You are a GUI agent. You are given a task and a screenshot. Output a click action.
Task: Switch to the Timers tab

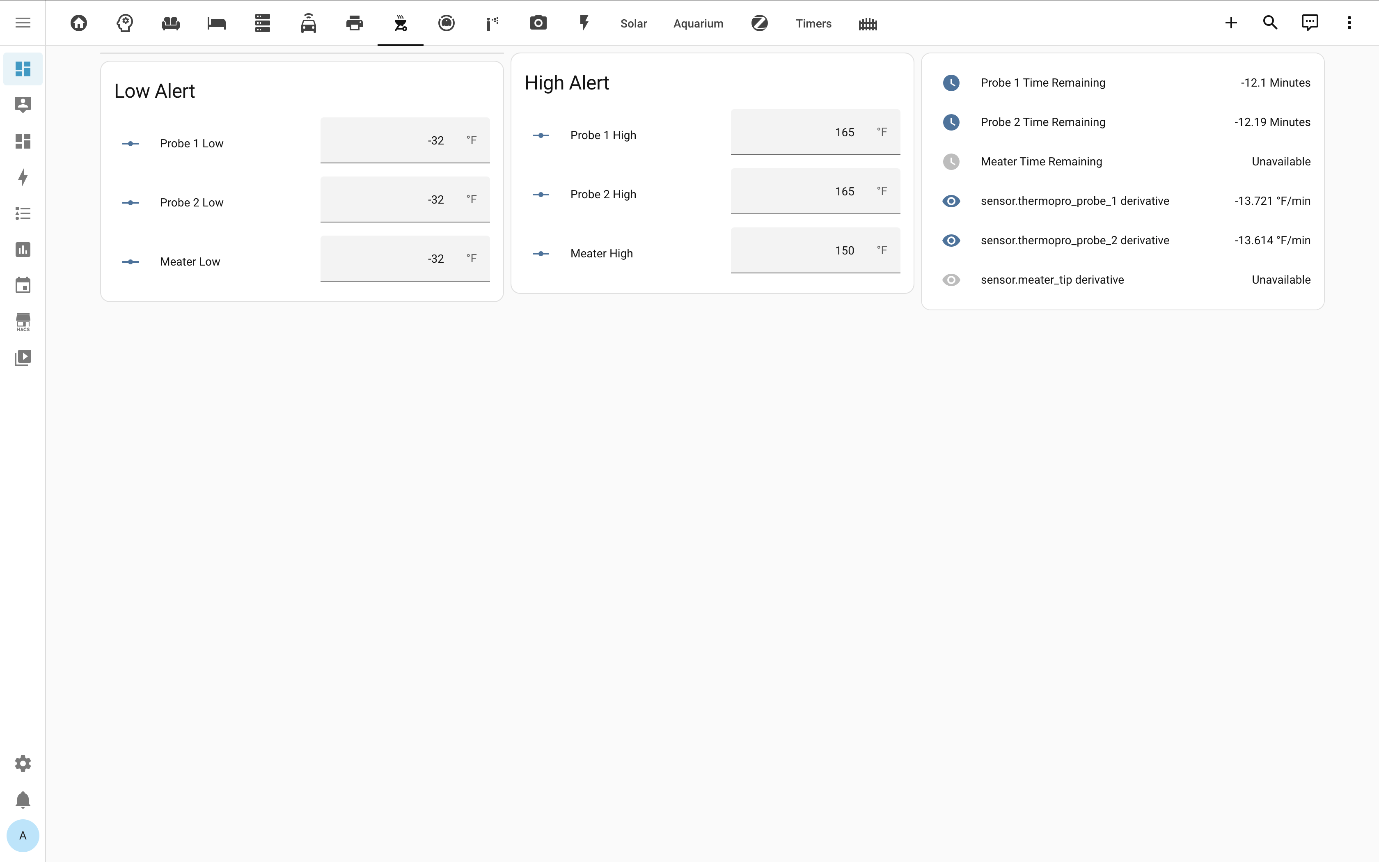pos(814,23)
